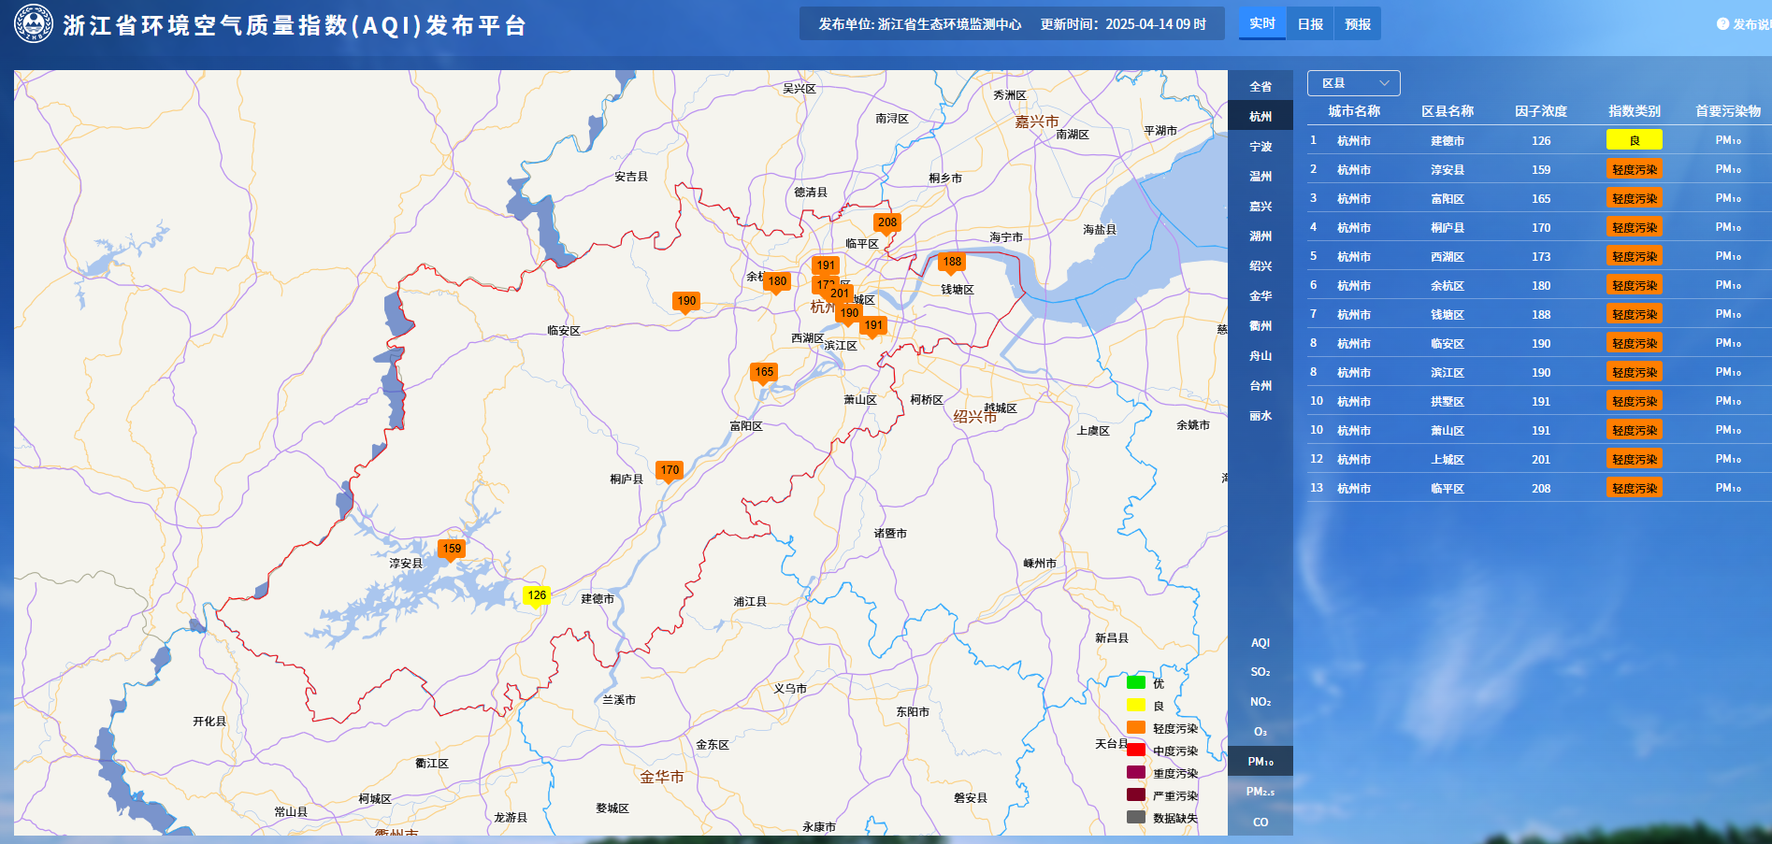This screenshot has width=1772, height=844.
Task: Click the 区县名称 column header
Action: coord(1448,111)
